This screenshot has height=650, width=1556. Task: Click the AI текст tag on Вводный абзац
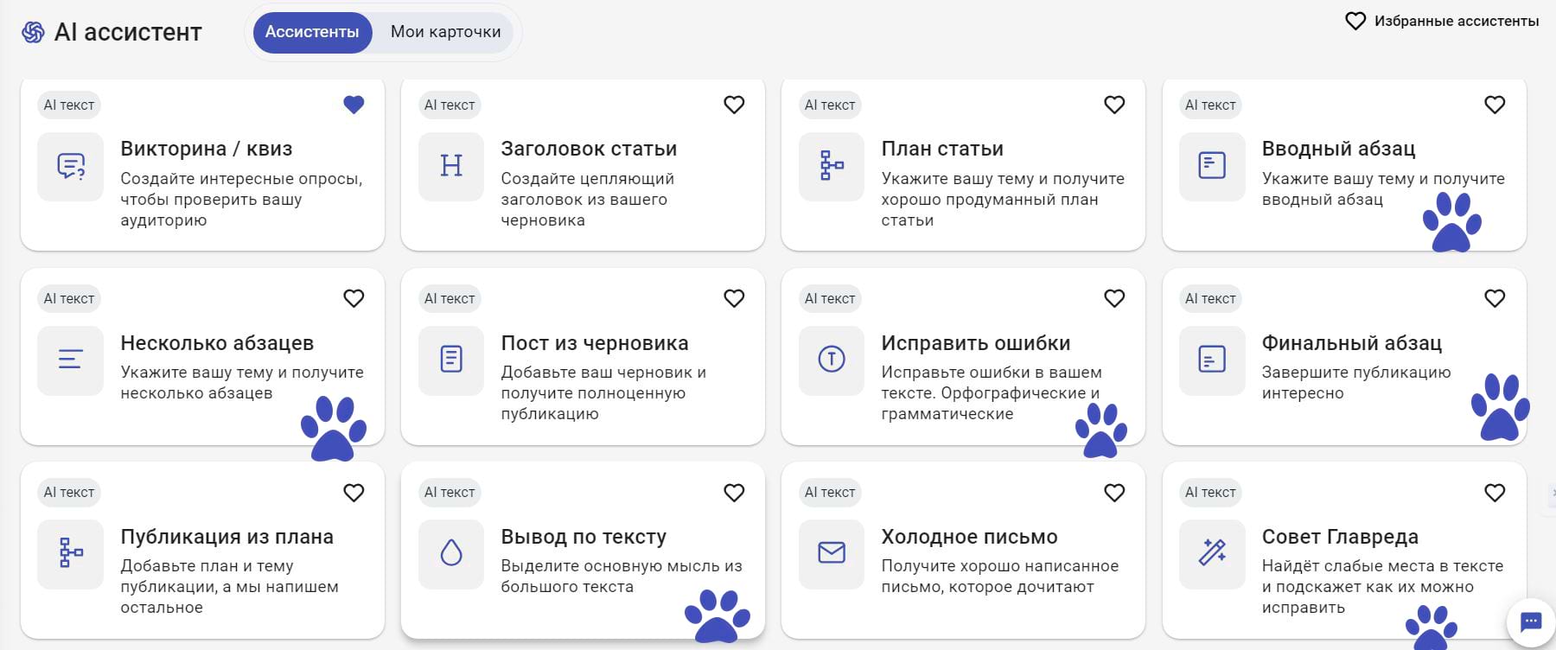tap(1210, 105)
